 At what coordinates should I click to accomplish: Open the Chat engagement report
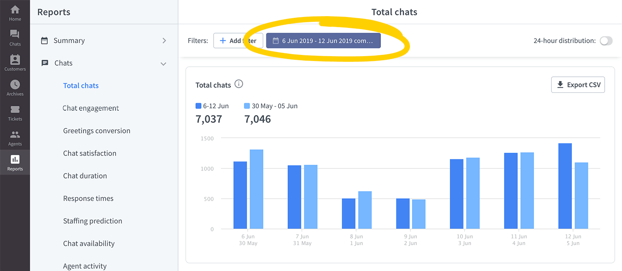91,108
